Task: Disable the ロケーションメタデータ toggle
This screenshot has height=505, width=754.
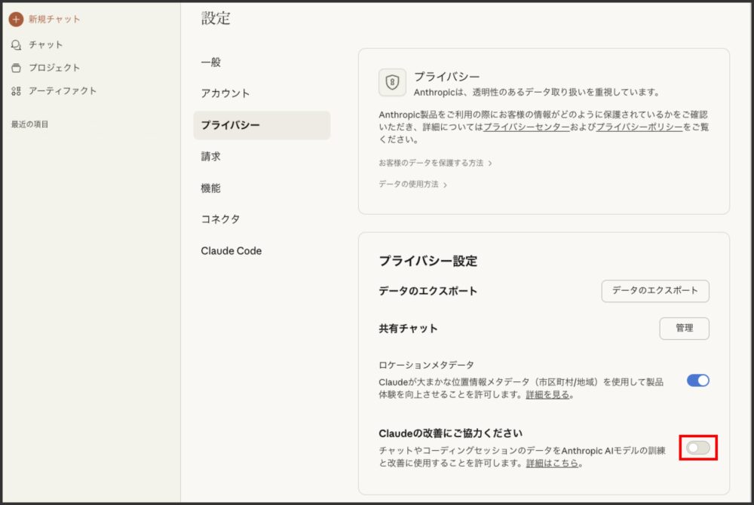Action: click(697, 381)
